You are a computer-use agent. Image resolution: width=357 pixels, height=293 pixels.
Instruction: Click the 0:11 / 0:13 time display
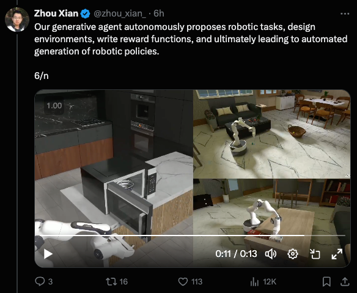[x=236, y=254]
